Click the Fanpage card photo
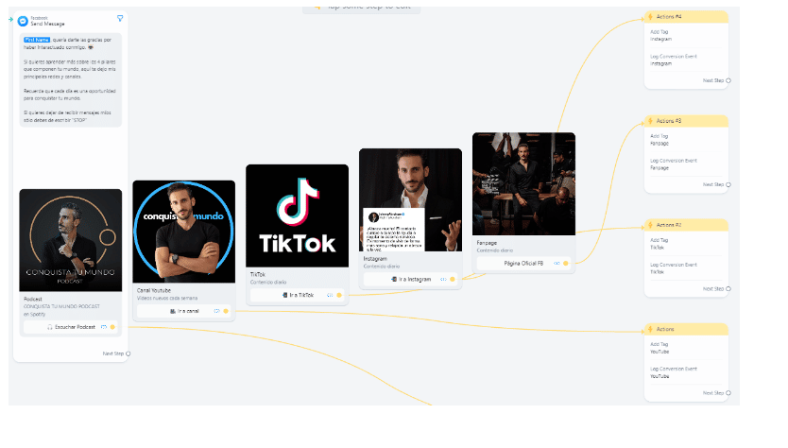788x448 pixels. pyautogui.click(x=523, y=184)
